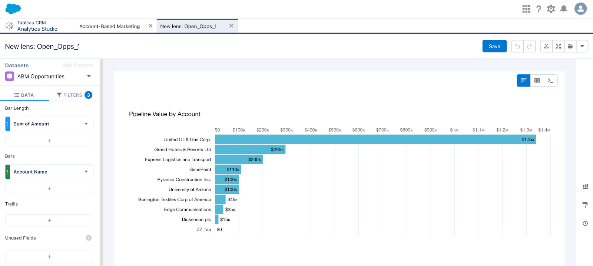Click the Clip to Designer scissors icon
The height and width of the screenshot is (266, 593).
coord(546,46)
